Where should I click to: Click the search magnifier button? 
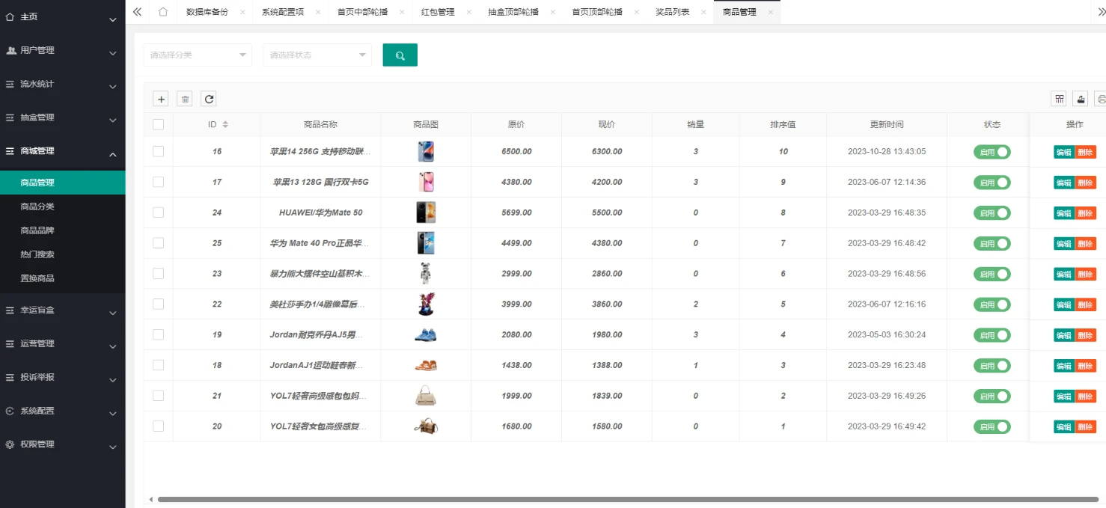click(x=400, y=55)
